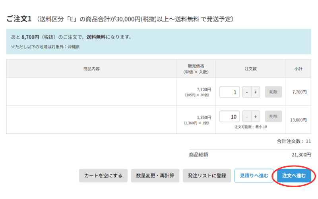The height and width of the screenshot is (199, 318).
Task: Click the 小計 column header
Action: pyautogui.click(x=298, y=69)
